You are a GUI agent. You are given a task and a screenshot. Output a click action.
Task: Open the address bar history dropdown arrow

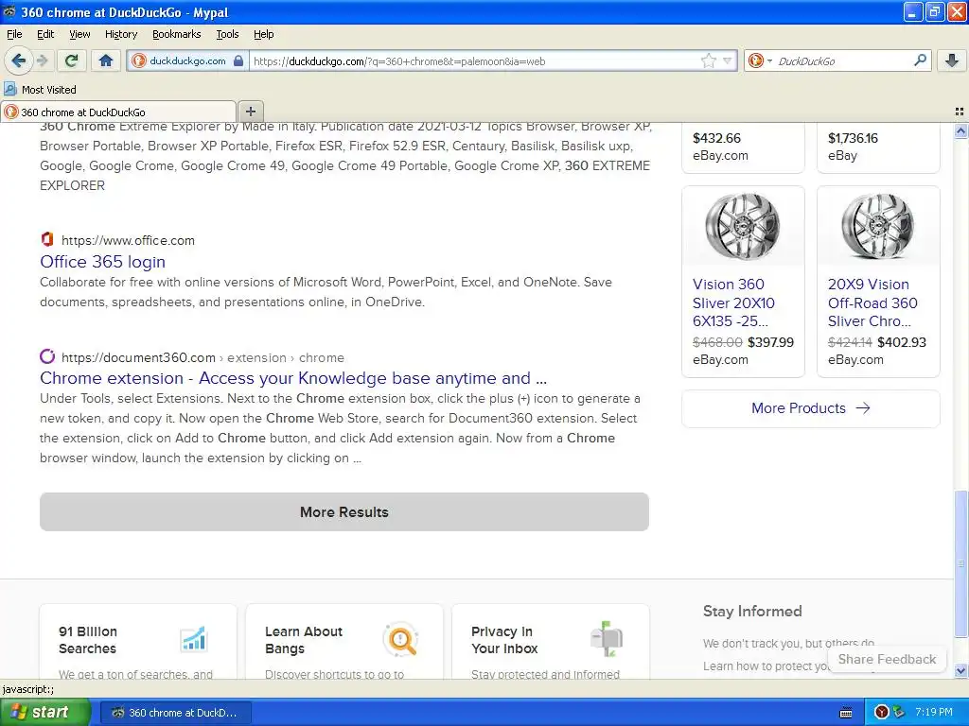(728, 61)
